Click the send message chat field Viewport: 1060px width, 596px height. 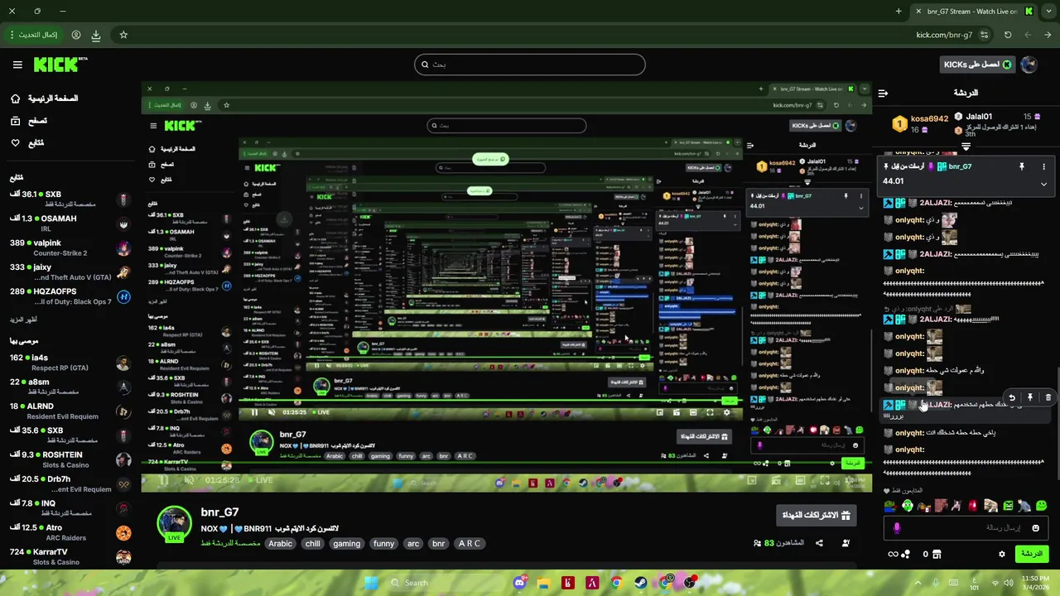pyautogui.click(x=965, y=528)
